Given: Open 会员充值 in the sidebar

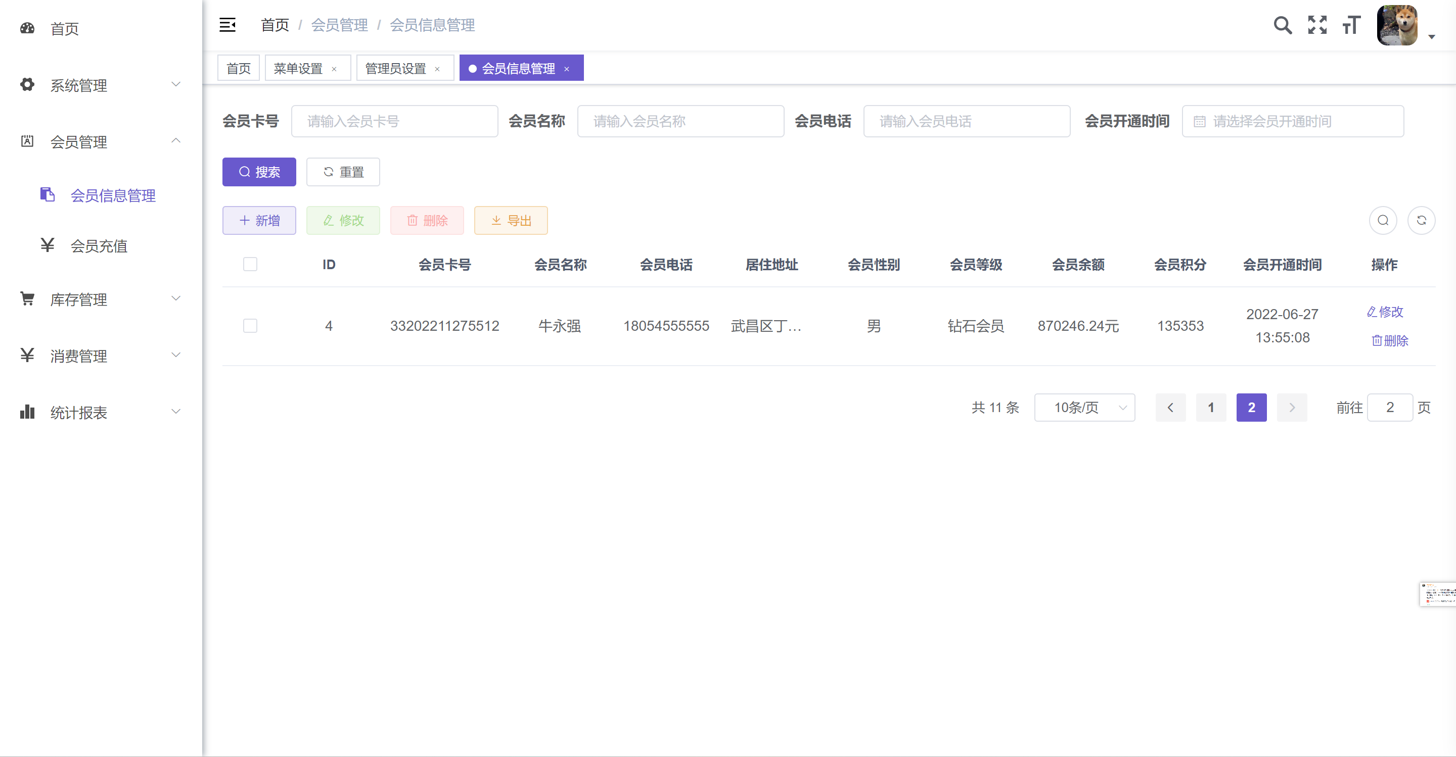Looking at the screenshot, I should pos(99,245).
